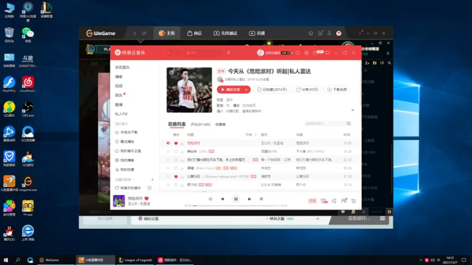The image size is (472, 265).
Task: Open Discover Music in sidebar
Action: (x=122, y=67)
